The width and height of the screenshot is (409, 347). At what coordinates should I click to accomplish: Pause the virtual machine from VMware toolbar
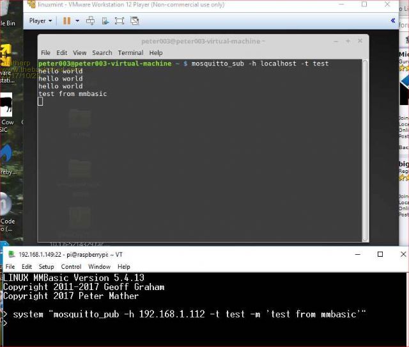coord(66,20)
